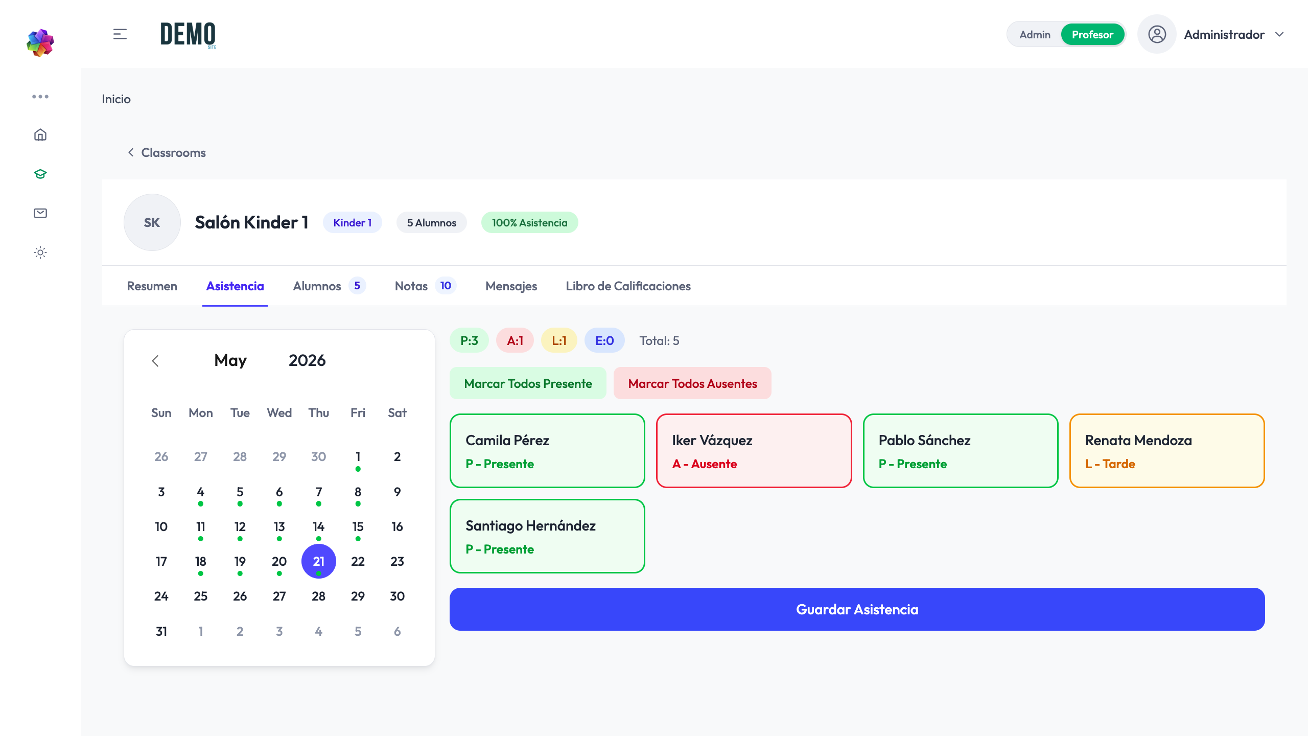1308x736 pixels.
Task: Click the red A:1 absent counter
Action: point(515,341)
